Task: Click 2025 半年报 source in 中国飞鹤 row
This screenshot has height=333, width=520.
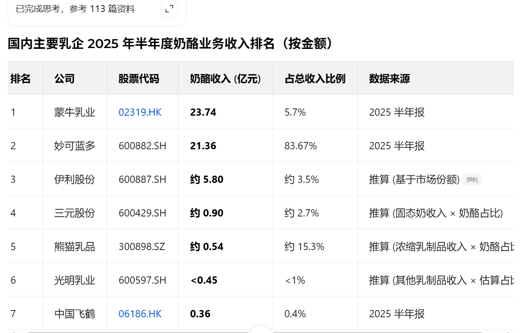Action: 397,314
